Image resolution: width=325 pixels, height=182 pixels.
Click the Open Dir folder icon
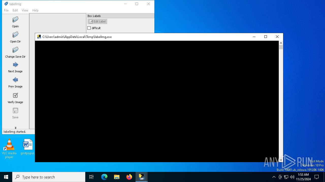[15, 35]
